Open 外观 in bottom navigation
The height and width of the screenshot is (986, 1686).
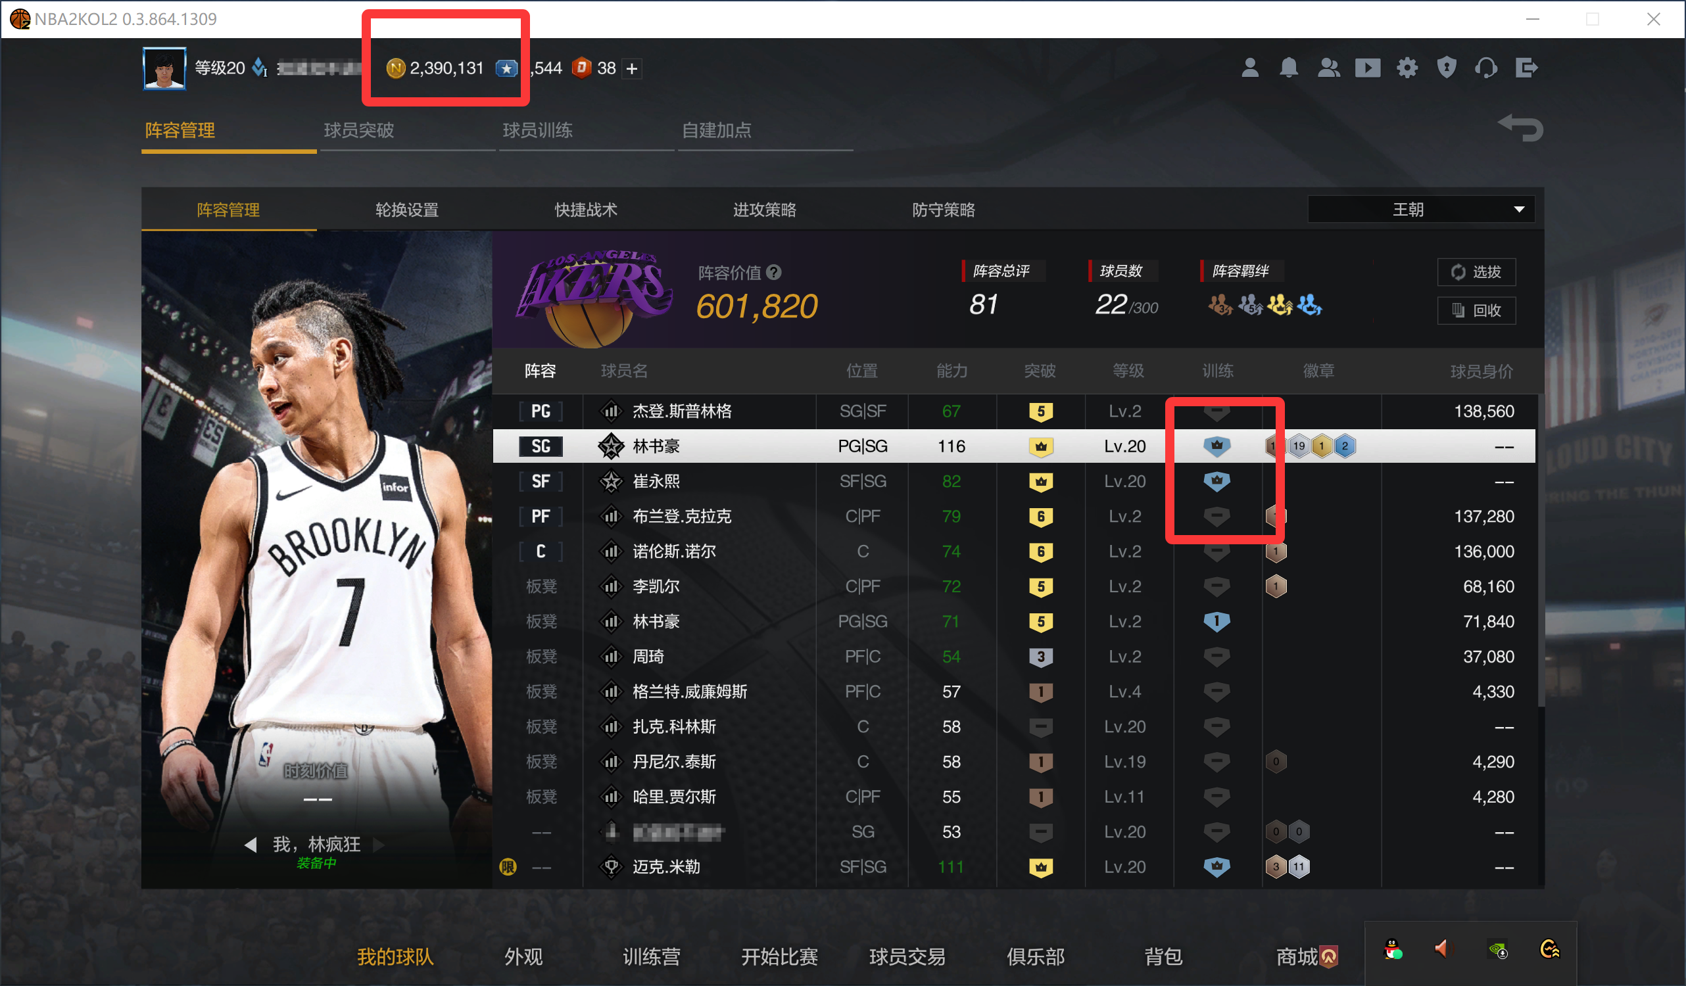[x=523, y=956]
